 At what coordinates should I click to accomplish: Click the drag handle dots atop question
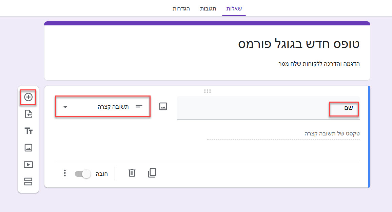point(207,91)
